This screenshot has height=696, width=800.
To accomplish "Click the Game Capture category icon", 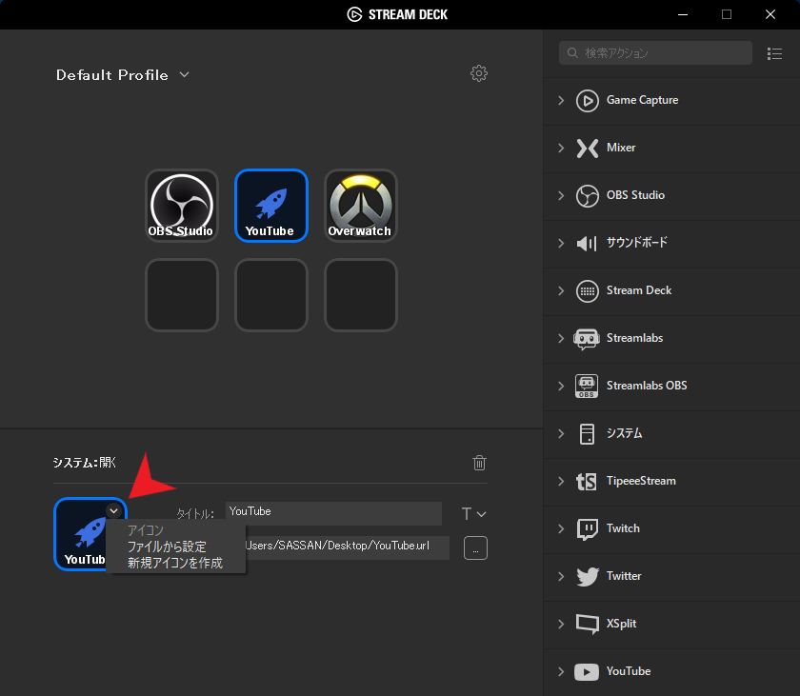I will (588, 100).
